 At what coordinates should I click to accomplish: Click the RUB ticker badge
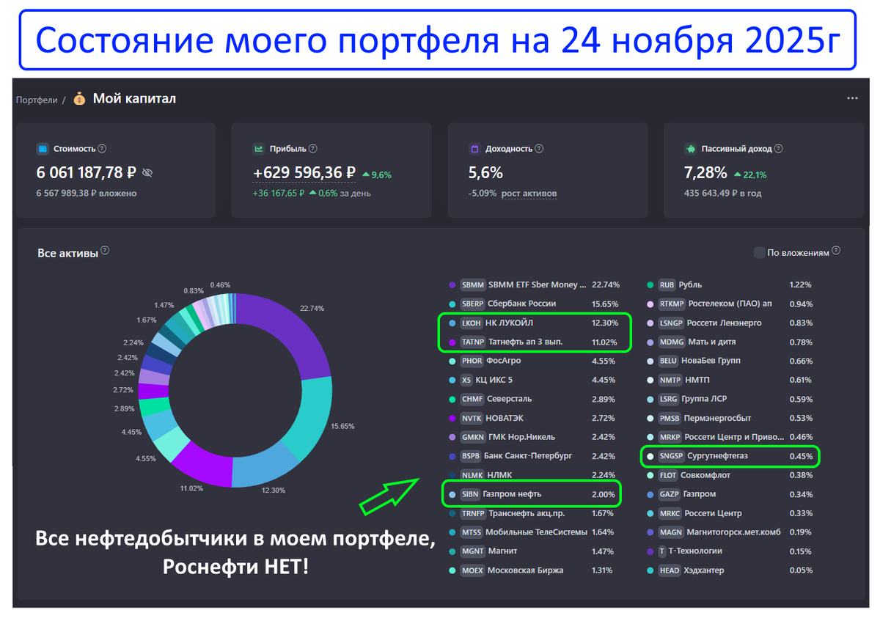tap(667, 284)
